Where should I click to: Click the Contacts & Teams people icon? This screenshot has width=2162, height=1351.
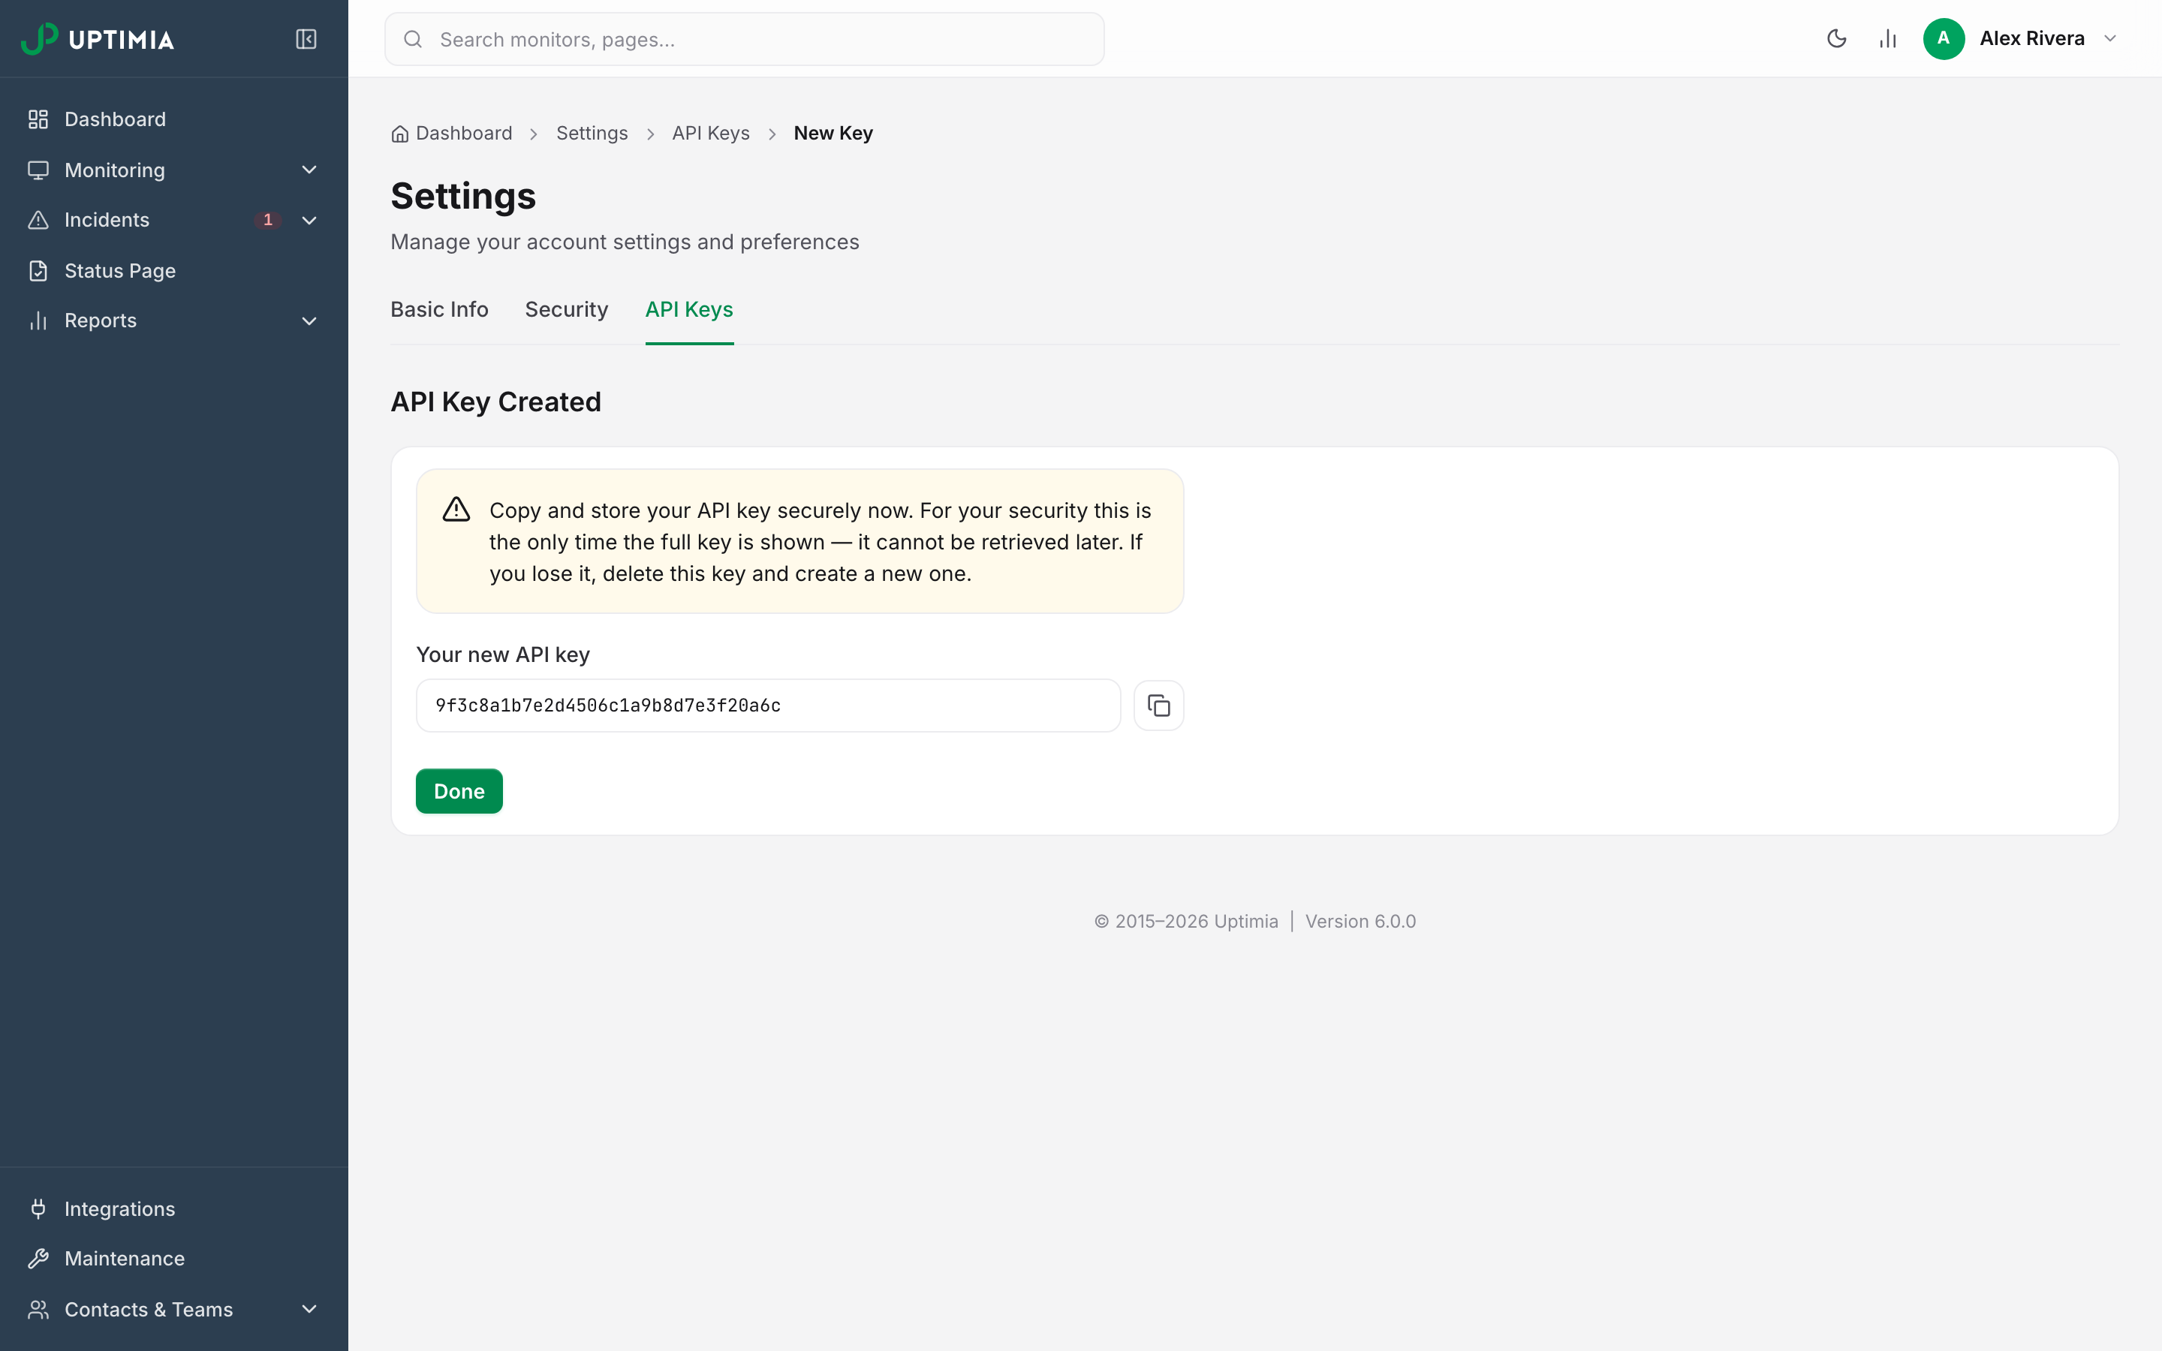[x=38, y=1310]
